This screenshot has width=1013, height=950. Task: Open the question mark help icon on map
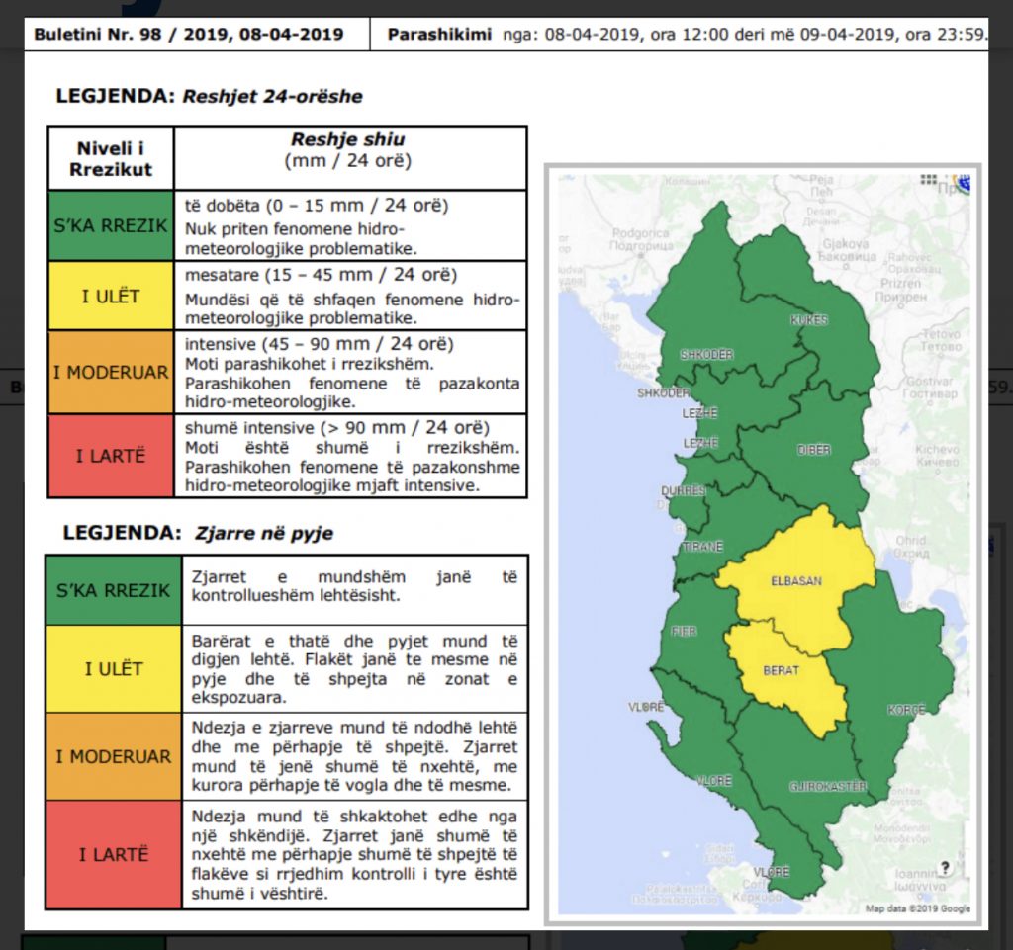[x=945, y=867]
